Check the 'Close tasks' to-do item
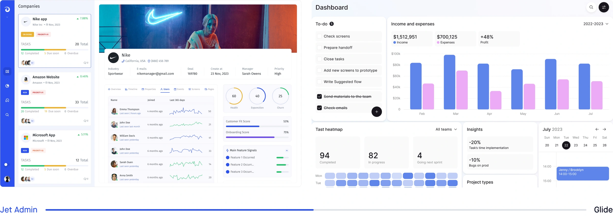Image resolution: width=613 pixels, height=216 pixels. [x=319, y=59]
